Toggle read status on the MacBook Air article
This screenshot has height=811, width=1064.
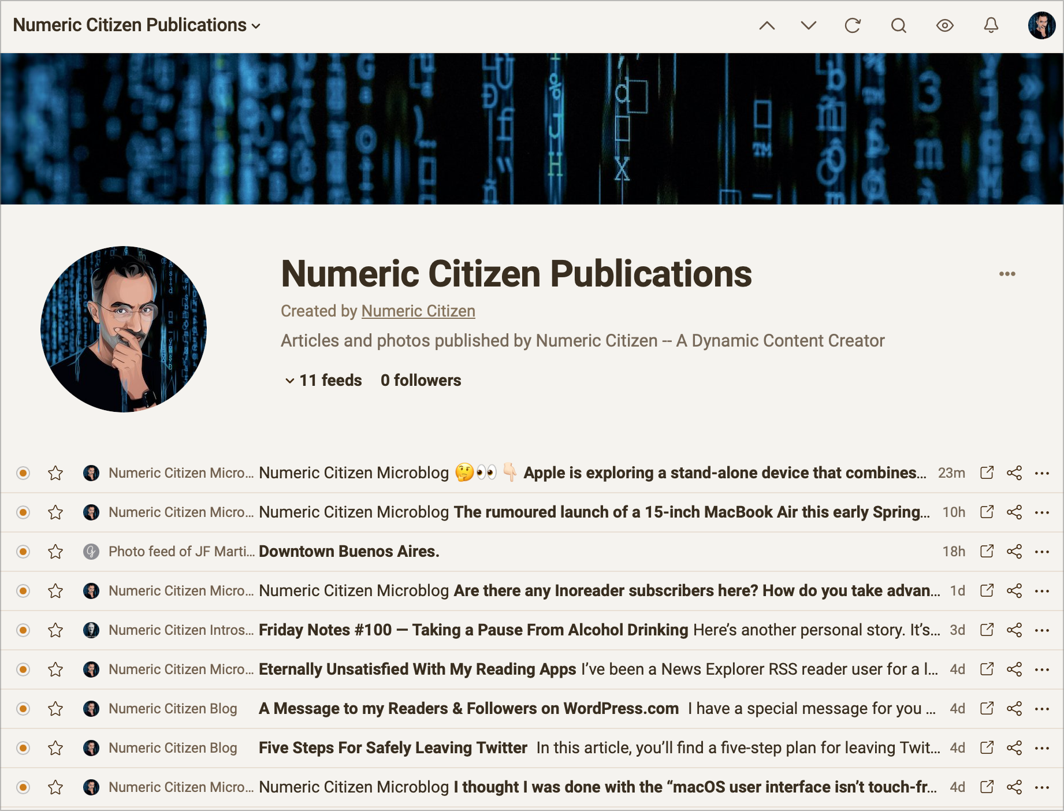click(23, 512)
